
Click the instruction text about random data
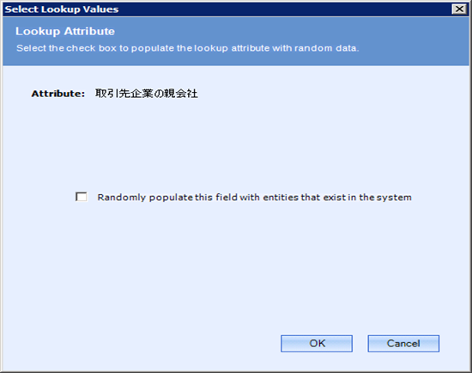tap(188, 48)
